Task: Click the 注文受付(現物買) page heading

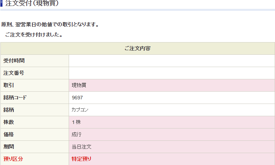Action: point(32,3)
